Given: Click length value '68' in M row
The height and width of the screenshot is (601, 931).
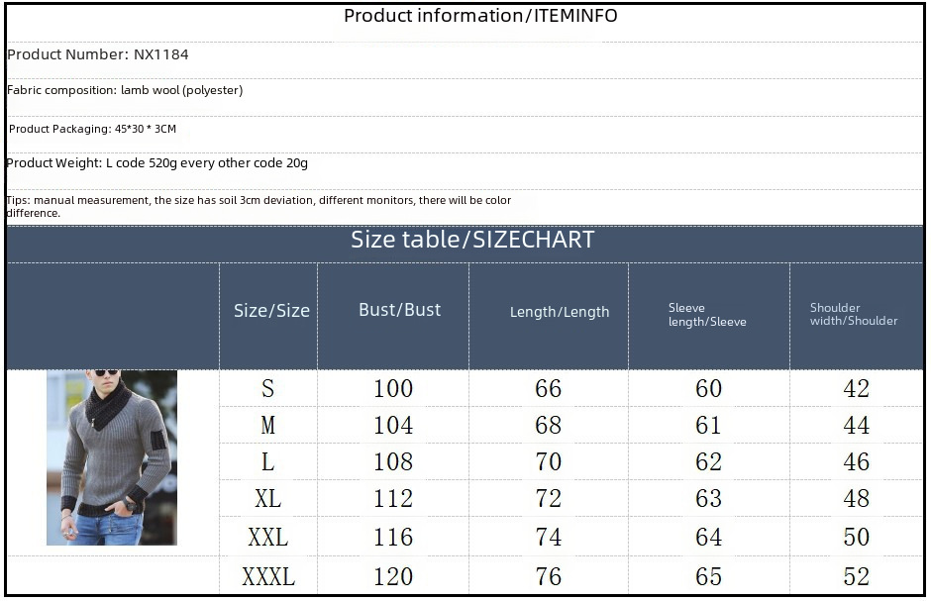Looking at the screenshot, I should (548, 426).
